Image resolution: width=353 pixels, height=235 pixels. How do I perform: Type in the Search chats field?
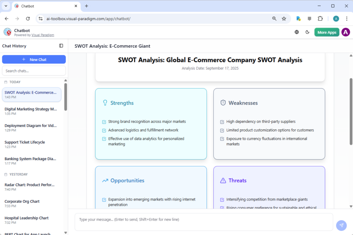tap(34, 70)
